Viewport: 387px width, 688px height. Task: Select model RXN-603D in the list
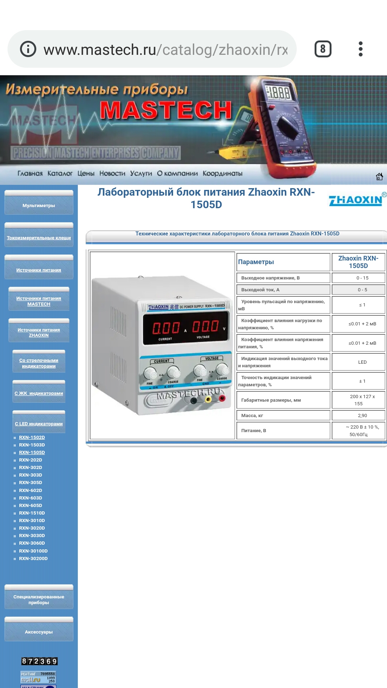click(x=30, y=498)
